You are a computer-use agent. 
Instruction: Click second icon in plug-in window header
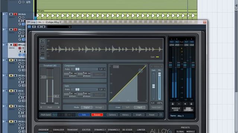tap(34, 27)
